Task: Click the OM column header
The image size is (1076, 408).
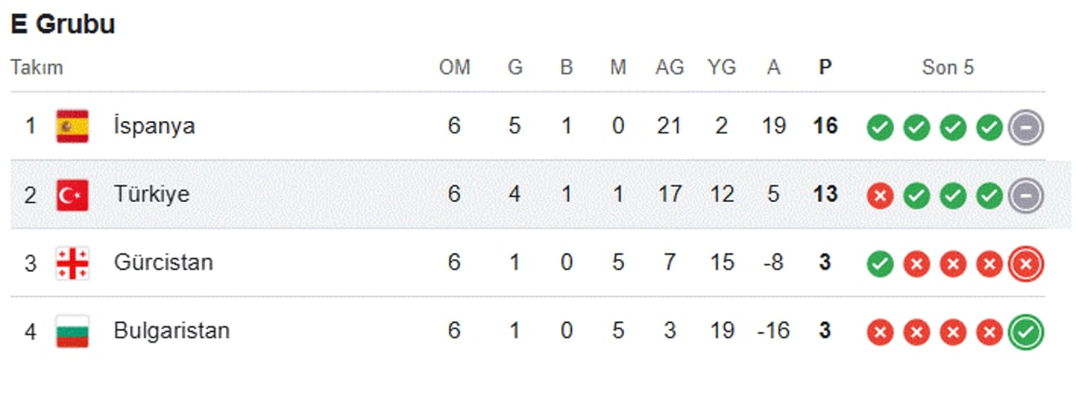Action: coord(455,68)
